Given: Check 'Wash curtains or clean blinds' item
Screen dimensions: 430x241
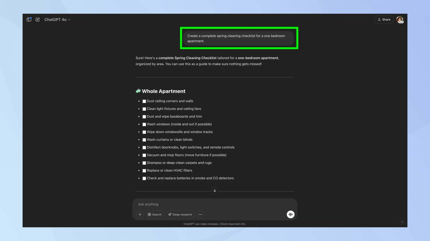Looking at the screenshot, I should point(144,140).
